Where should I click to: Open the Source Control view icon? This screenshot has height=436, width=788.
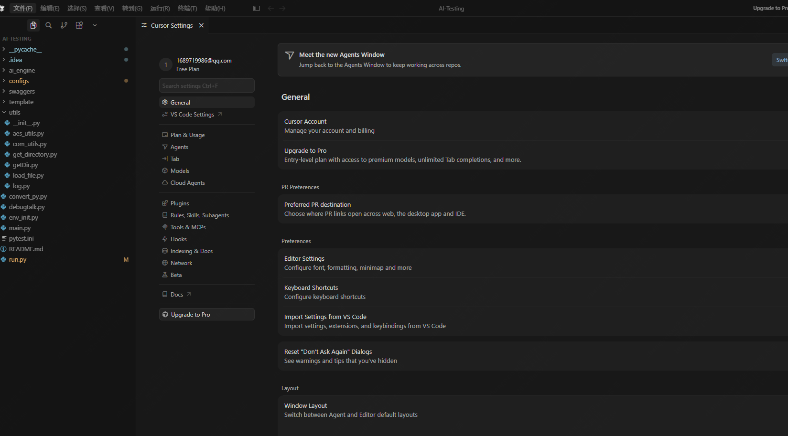click(64, 25)
